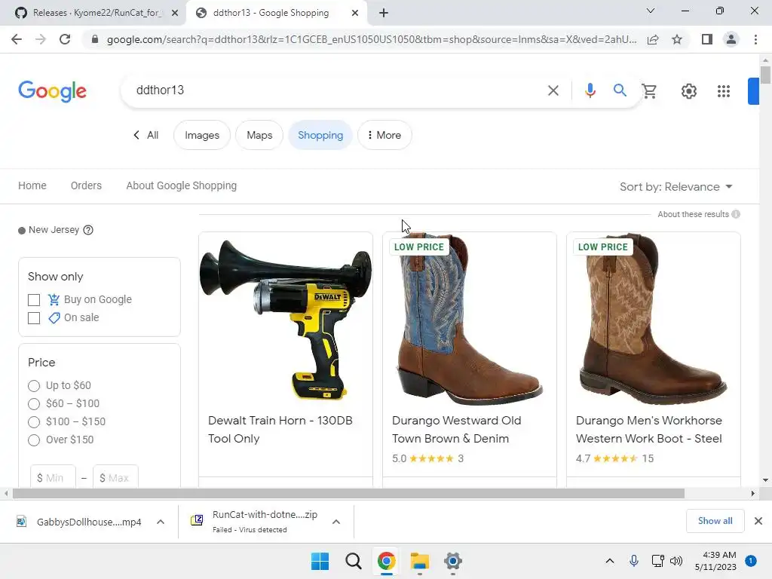
Task: Open Chrome three-dot menu
Action: coord(755,39)
